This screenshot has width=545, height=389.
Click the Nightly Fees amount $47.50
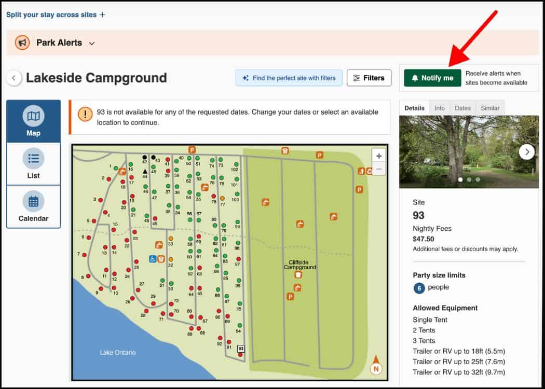point(424,239)
